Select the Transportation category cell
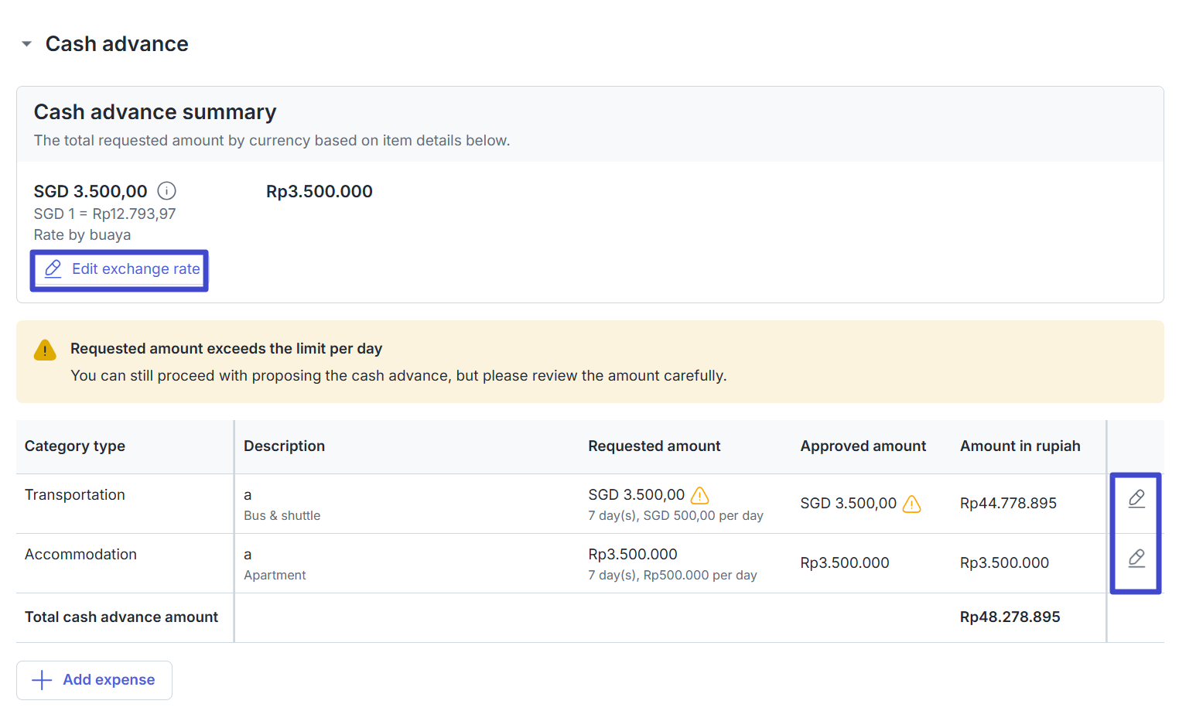Screen dimensions: 1179x728 click(75, 495)
